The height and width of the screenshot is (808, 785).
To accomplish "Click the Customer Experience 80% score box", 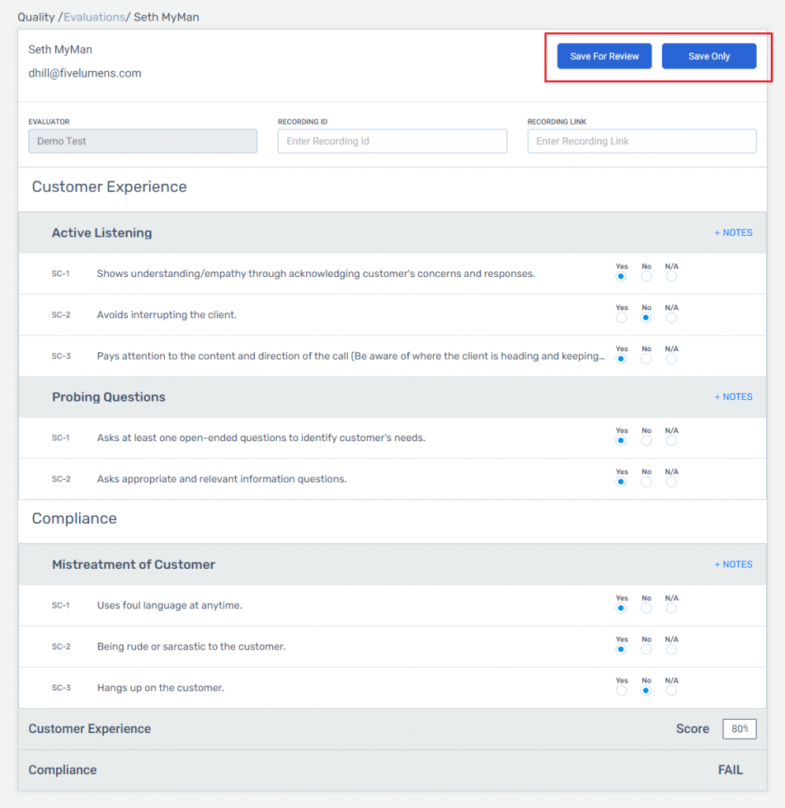I will click(739, 729).
